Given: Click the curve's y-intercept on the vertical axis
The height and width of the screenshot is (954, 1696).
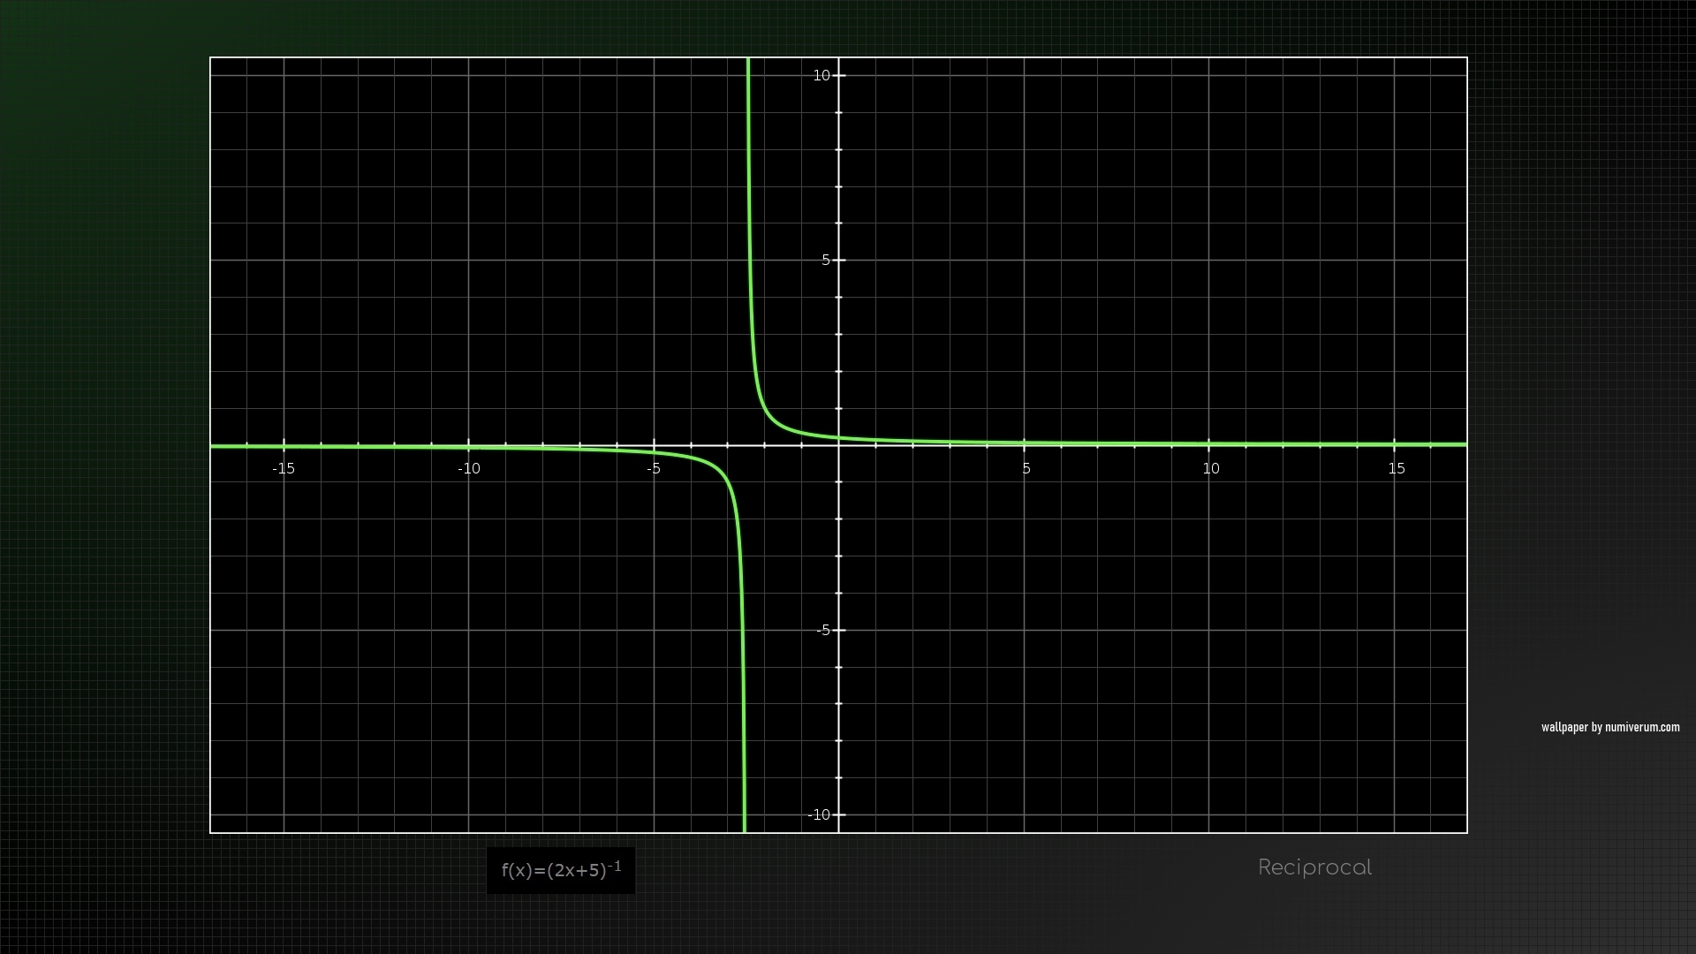Looking at the screenshot, I should (x=838, y=437).
